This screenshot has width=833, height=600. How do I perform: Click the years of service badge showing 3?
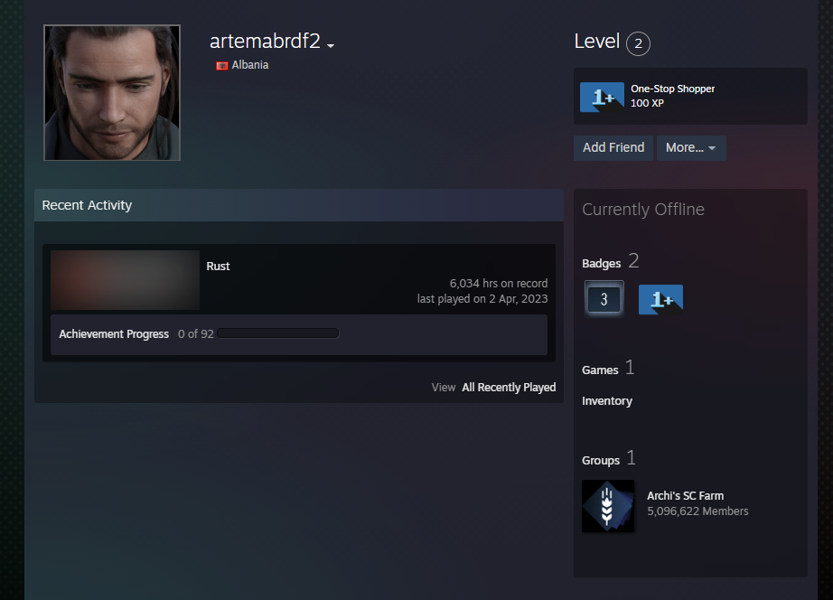604,299
